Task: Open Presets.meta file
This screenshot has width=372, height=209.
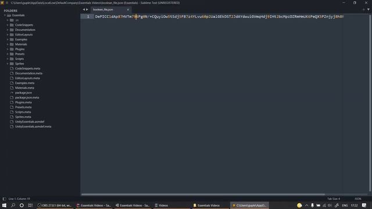Action: tap(23, 107)
